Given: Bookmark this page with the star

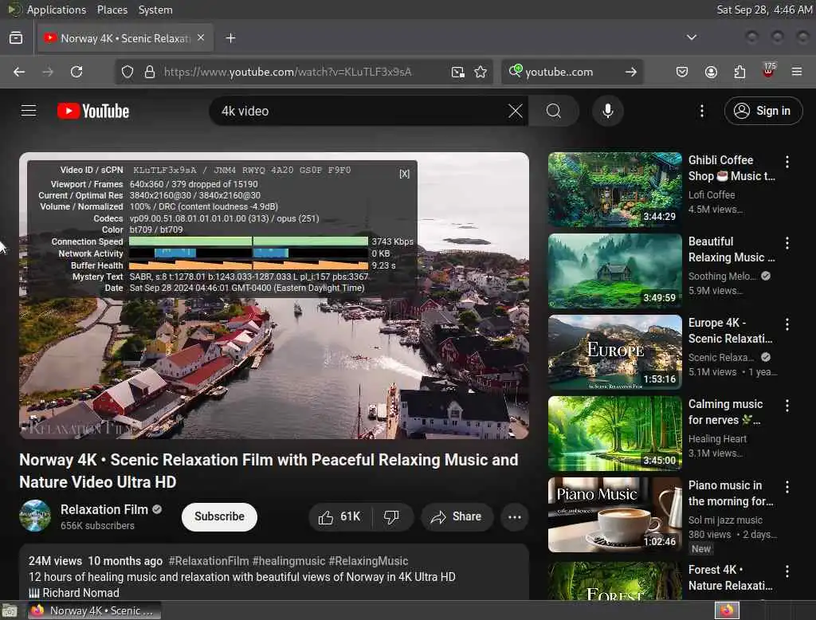Looking at the screenshot, I should tap(481, 72).
